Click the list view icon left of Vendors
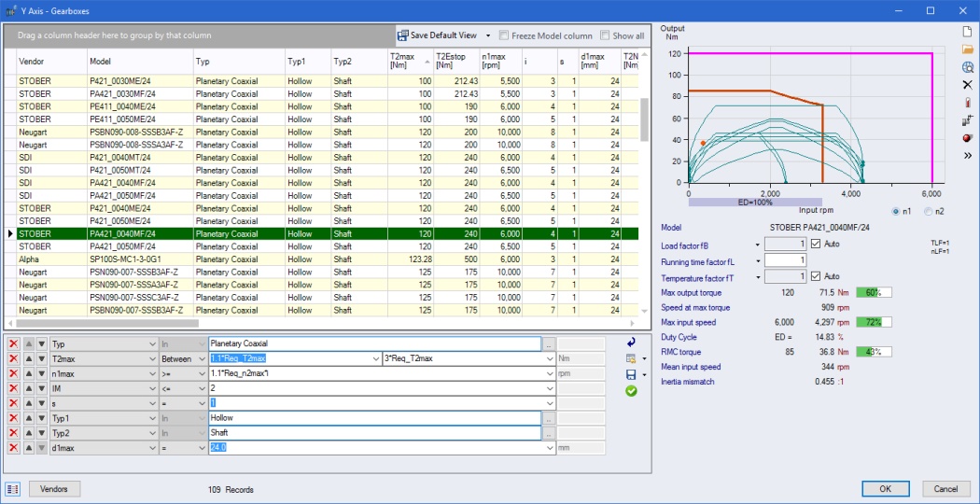 tap(13, 489)
